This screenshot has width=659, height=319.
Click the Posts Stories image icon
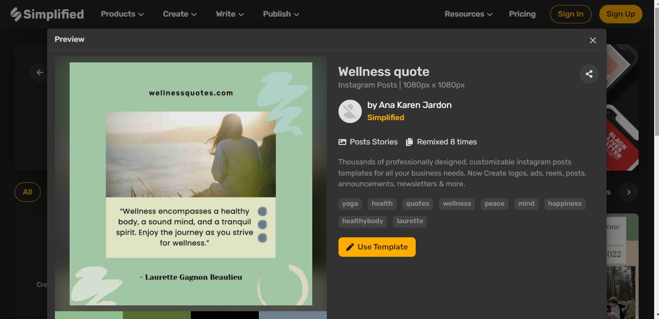(342, 142)
